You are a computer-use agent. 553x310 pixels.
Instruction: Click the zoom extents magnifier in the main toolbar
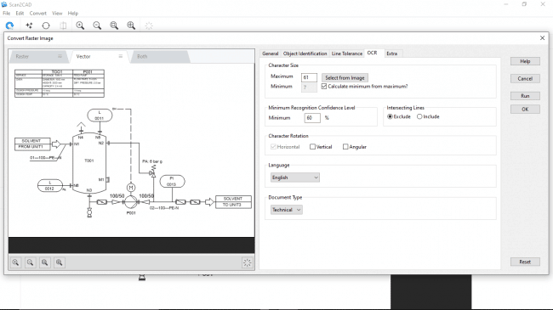pyautogui.click(x=131, y=25)
